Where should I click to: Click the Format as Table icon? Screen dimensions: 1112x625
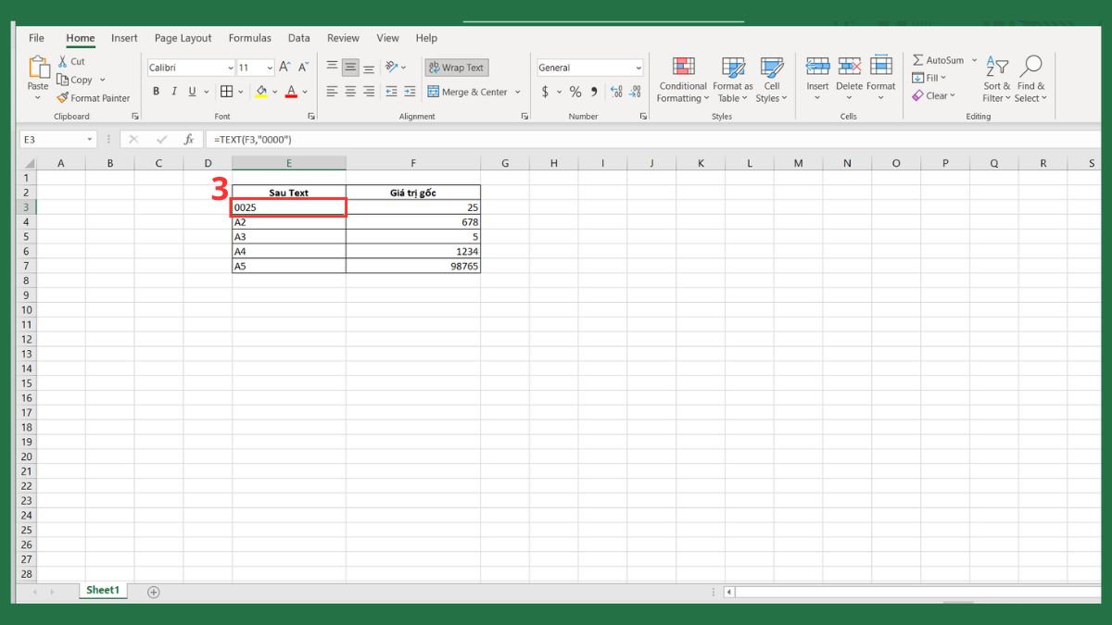tap(733, 68)
